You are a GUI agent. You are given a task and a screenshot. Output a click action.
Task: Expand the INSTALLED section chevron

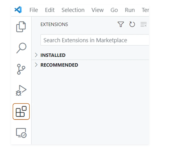36,55
